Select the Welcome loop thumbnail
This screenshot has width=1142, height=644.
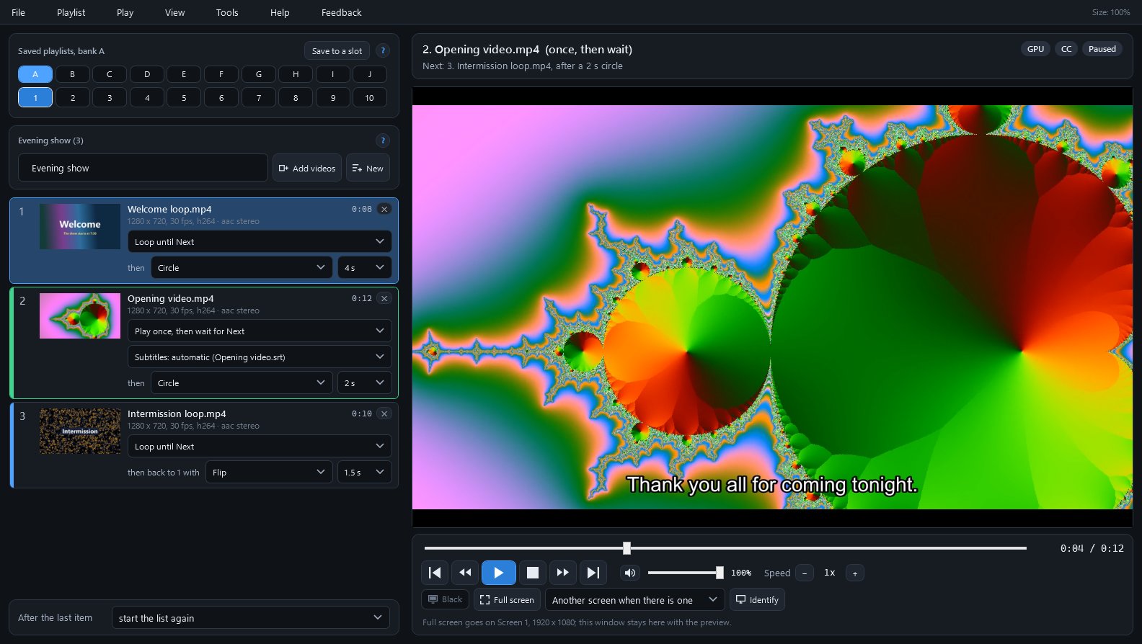[80, 226]
